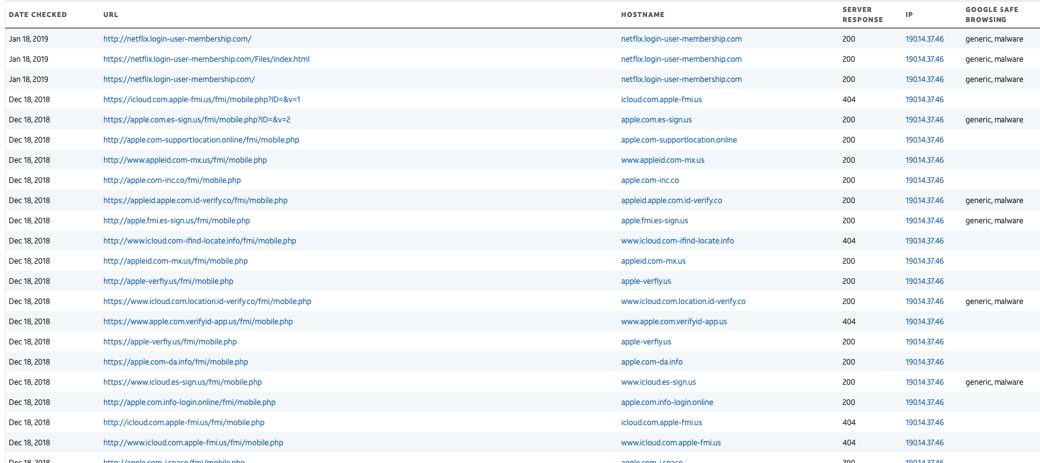Screen dimensions: 1040x463
Task: Open URL https://www.icloud.es-sign.us/fmi/mobile.php
Action: [x=182, y=382]
